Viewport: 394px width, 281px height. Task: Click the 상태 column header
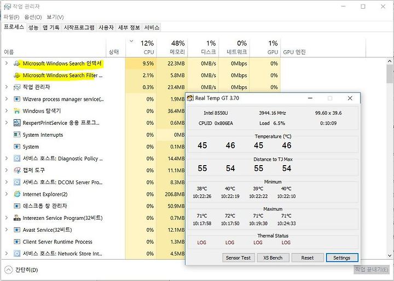(x=115, y=48)
